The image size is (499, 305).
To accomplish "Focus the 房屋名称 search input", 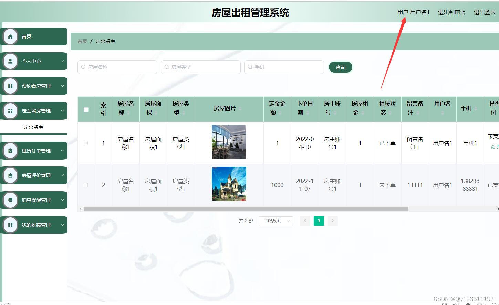I will coord(117,67).
